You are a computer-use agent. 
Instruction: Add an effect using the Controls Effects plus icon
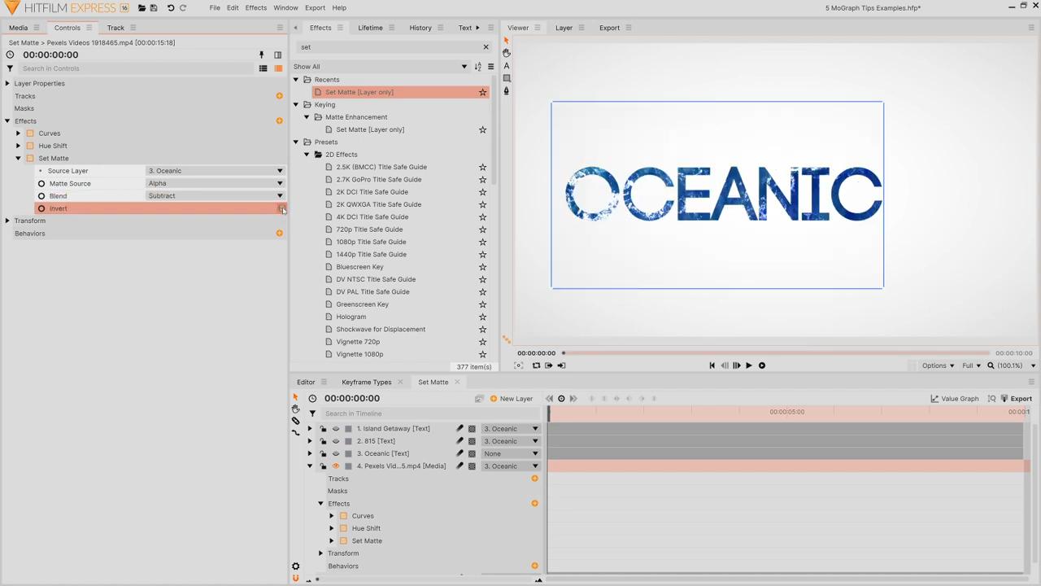[279, 120]
